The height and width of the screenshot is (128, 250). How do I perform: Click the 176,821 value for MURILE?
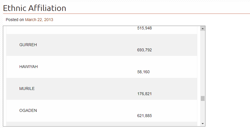click(144, 94)
